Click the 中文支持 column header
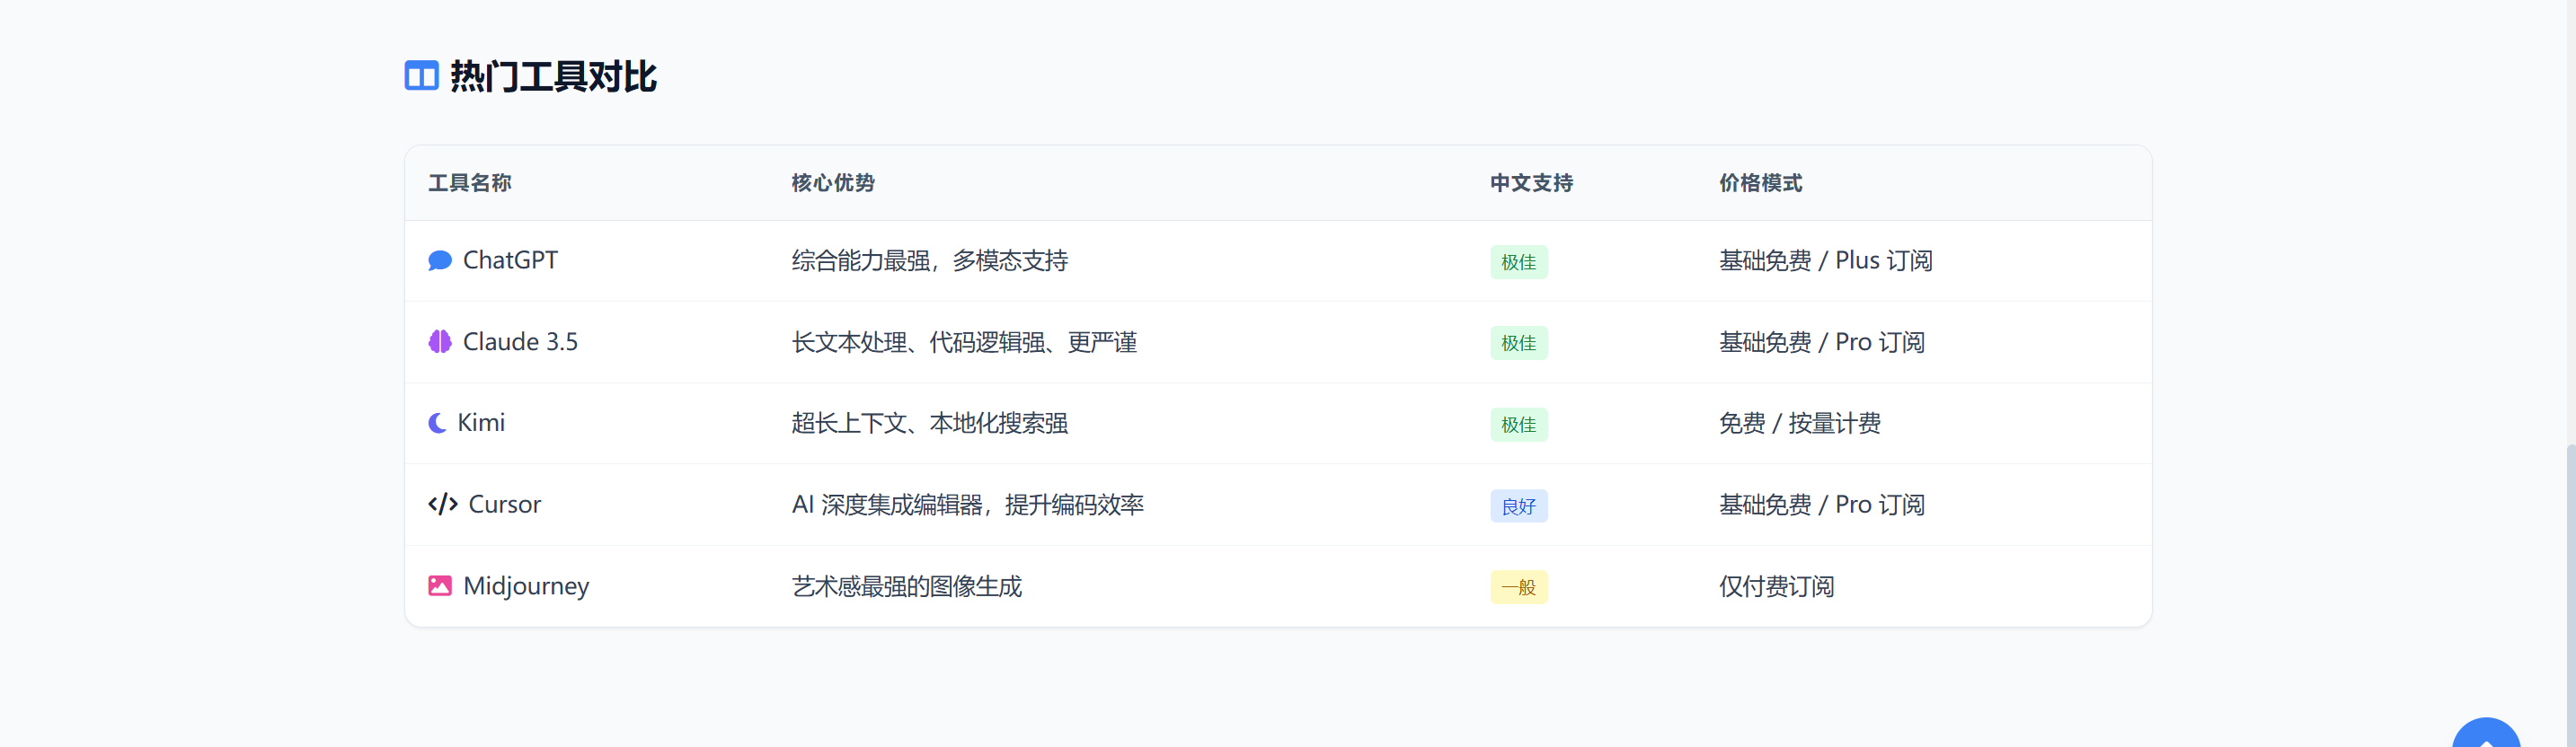Image resolution: width=2576 pixels, height=747 pixels. [x=1532, y=183]
